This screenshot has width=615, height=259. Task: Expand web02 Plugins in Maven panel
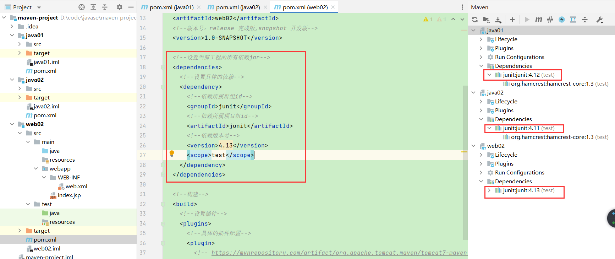point(481,164)
